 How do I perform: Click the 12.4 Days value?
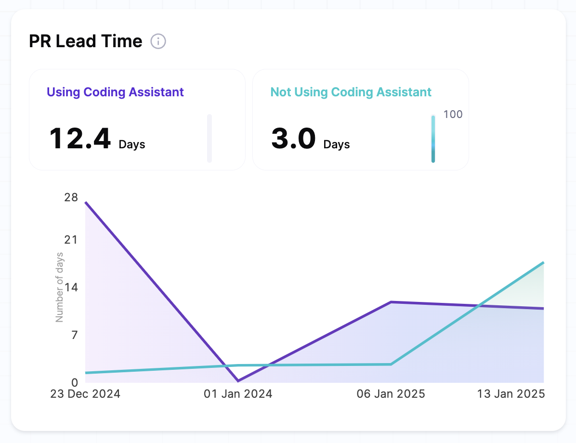click(x=97, y=139)
